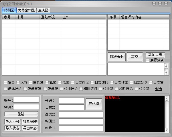The height and width of the screenshot is (137, 172).
Task: Check the 主页赞 option
Action: (31, 82)
